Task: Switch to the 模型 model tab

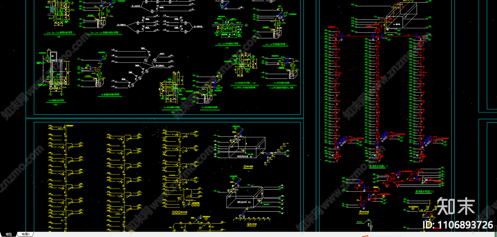Action: tap(9, 234)
